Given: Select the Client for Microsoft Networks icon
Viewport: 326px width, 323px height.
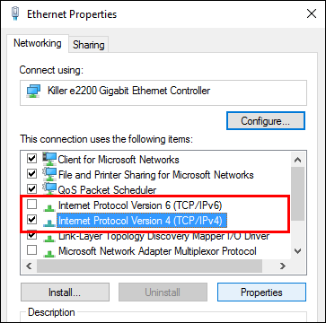Looking at the screenshot, I should pos(49,159).
